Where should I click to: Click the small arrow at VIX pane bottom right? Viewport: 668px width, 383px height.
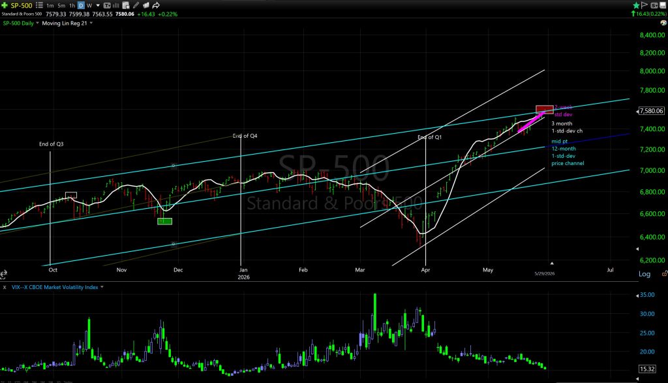coord(638,378)
